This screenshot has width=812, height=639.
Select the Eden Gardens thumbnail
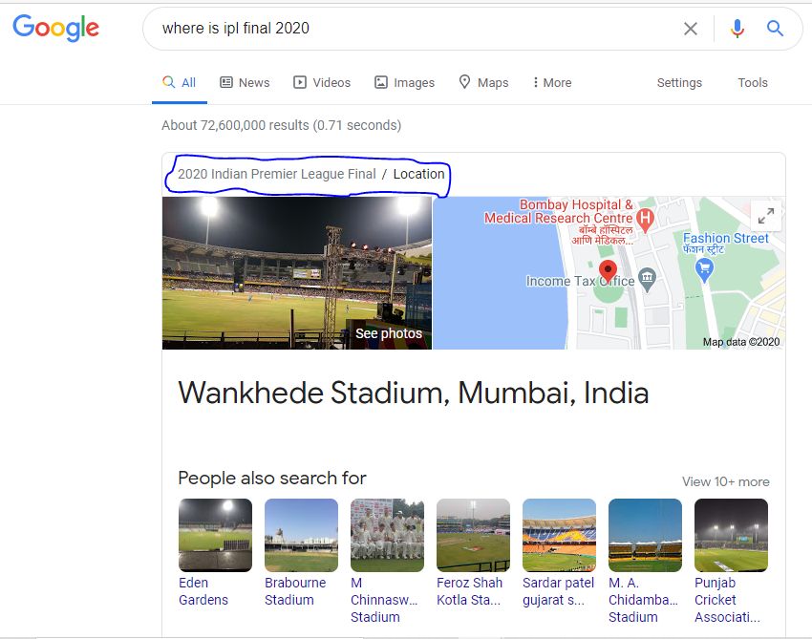point(215,535)
